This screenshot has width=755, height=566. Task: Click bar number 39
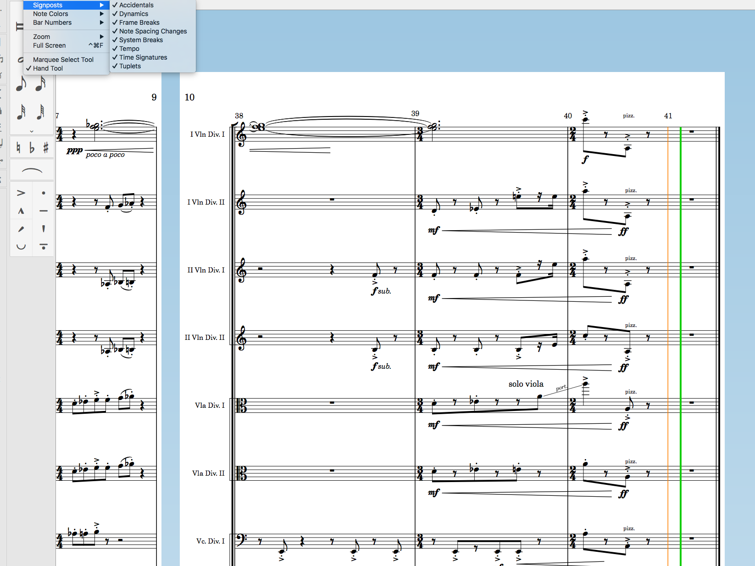tap(415, 113)
